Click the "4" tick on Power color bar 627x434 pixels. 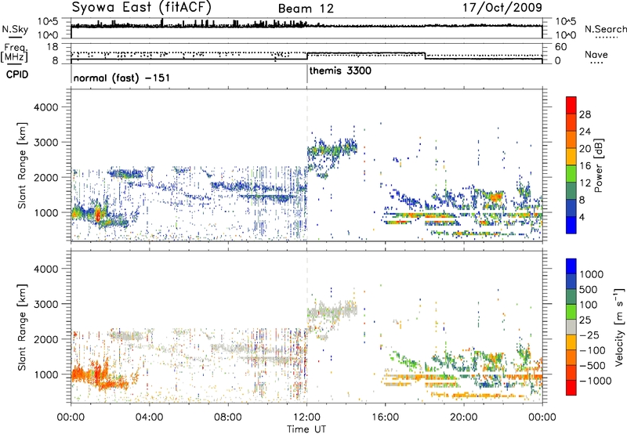click(582, 217)
